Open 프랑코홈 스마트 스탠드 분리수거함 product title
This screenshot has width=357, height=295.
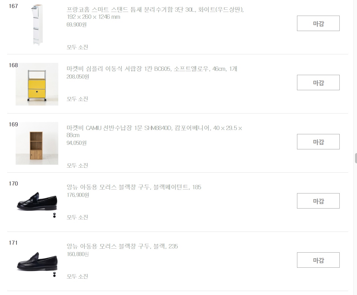(155, 13)
